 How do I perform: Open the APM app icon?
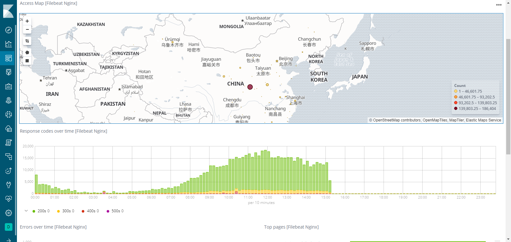coord(9,157)
